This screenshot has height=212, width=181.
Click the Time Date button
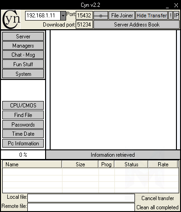click(x=23, y=134)
